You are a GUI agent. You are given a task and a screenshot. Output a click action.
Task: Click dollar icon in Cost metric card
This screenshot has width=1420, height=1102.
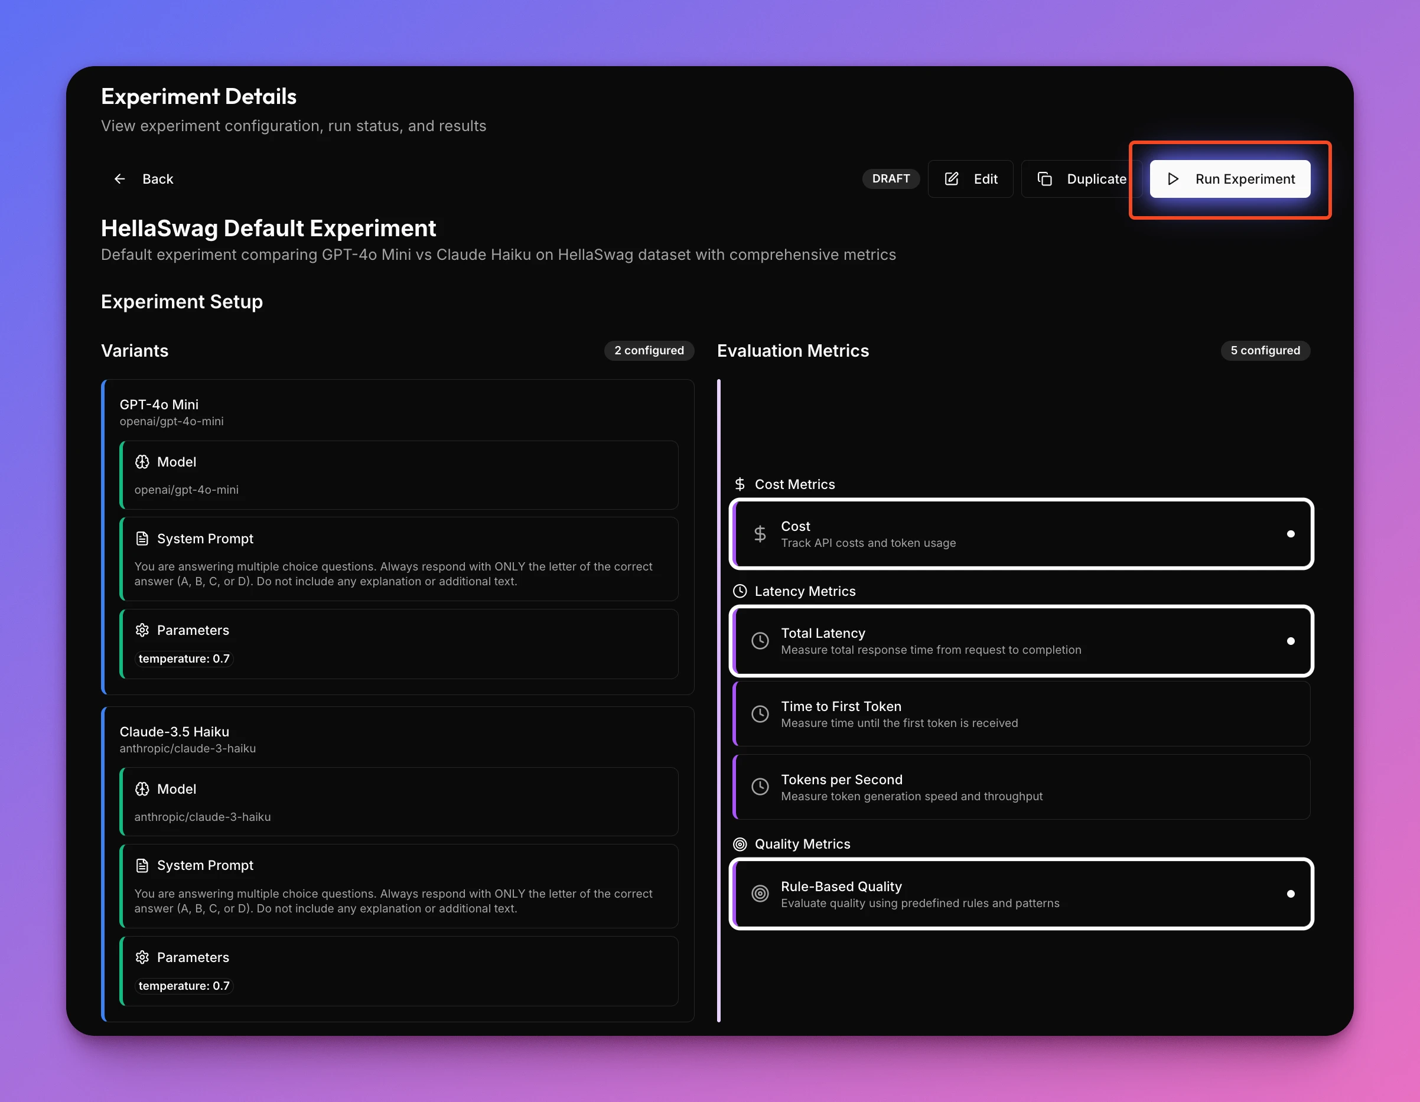pos(760,534)
